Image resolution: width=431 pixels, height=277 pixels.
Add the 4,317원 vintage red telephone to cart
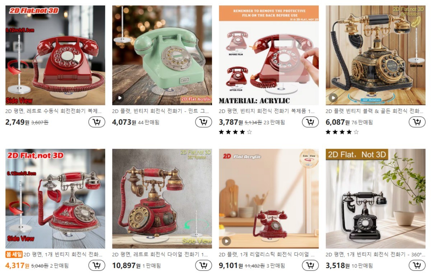click(97, 266)
